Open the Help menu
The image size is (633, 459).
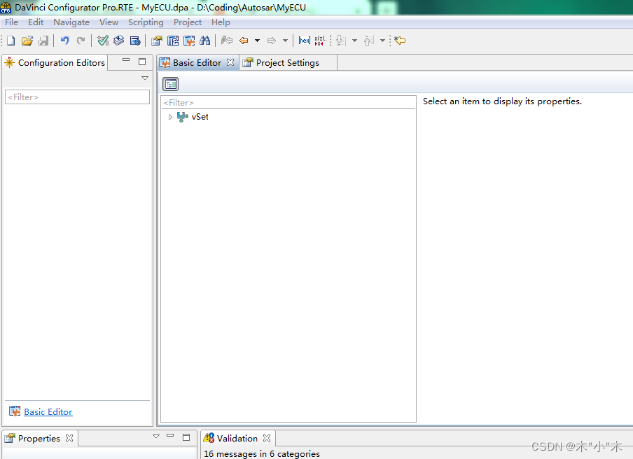pos(221,22)
